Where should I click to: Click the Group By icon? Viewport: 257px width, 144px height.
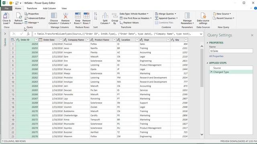[114, 16]
